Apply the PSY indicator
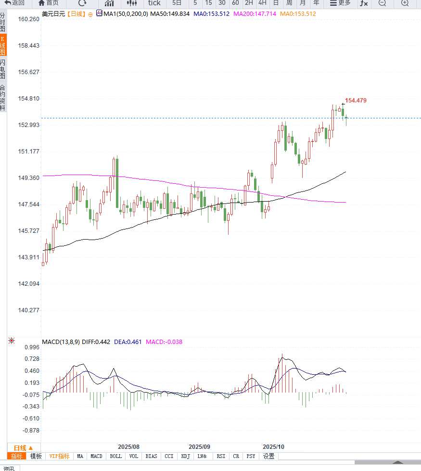The height and width of the screenshot is (471, 421). (251, 456)
